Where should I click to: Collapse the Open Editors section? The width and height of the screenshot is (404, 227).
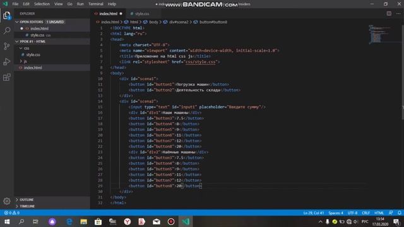pos(17,22)
